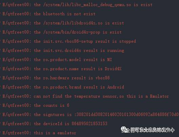Click the temperature sensor Emulator message
This screenshot has height=137, width=179.
(86, 96)
